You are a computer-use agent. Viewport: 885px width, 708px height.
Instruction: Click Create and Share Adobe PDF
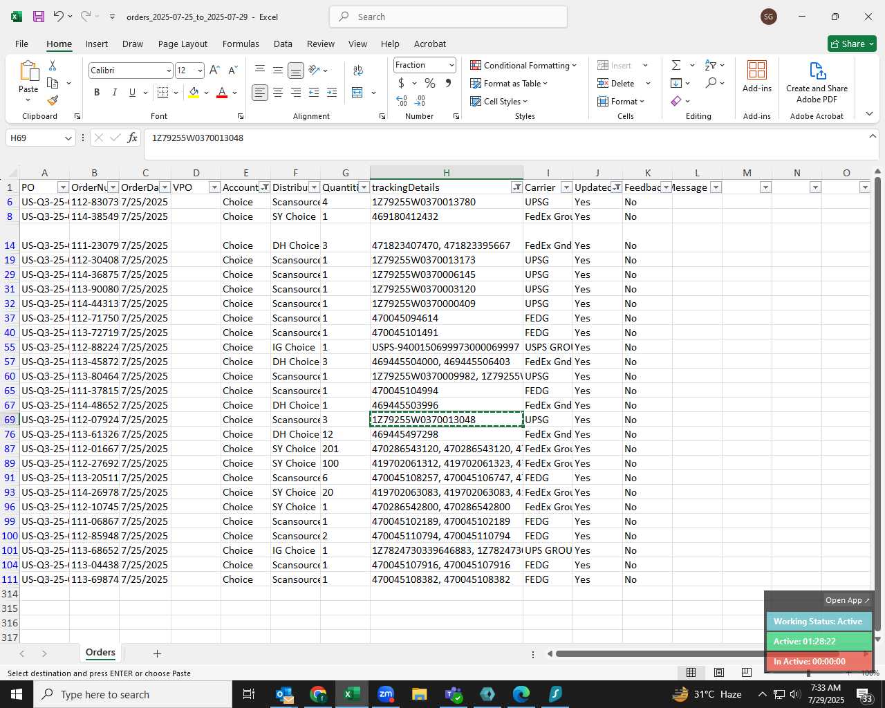817,83
